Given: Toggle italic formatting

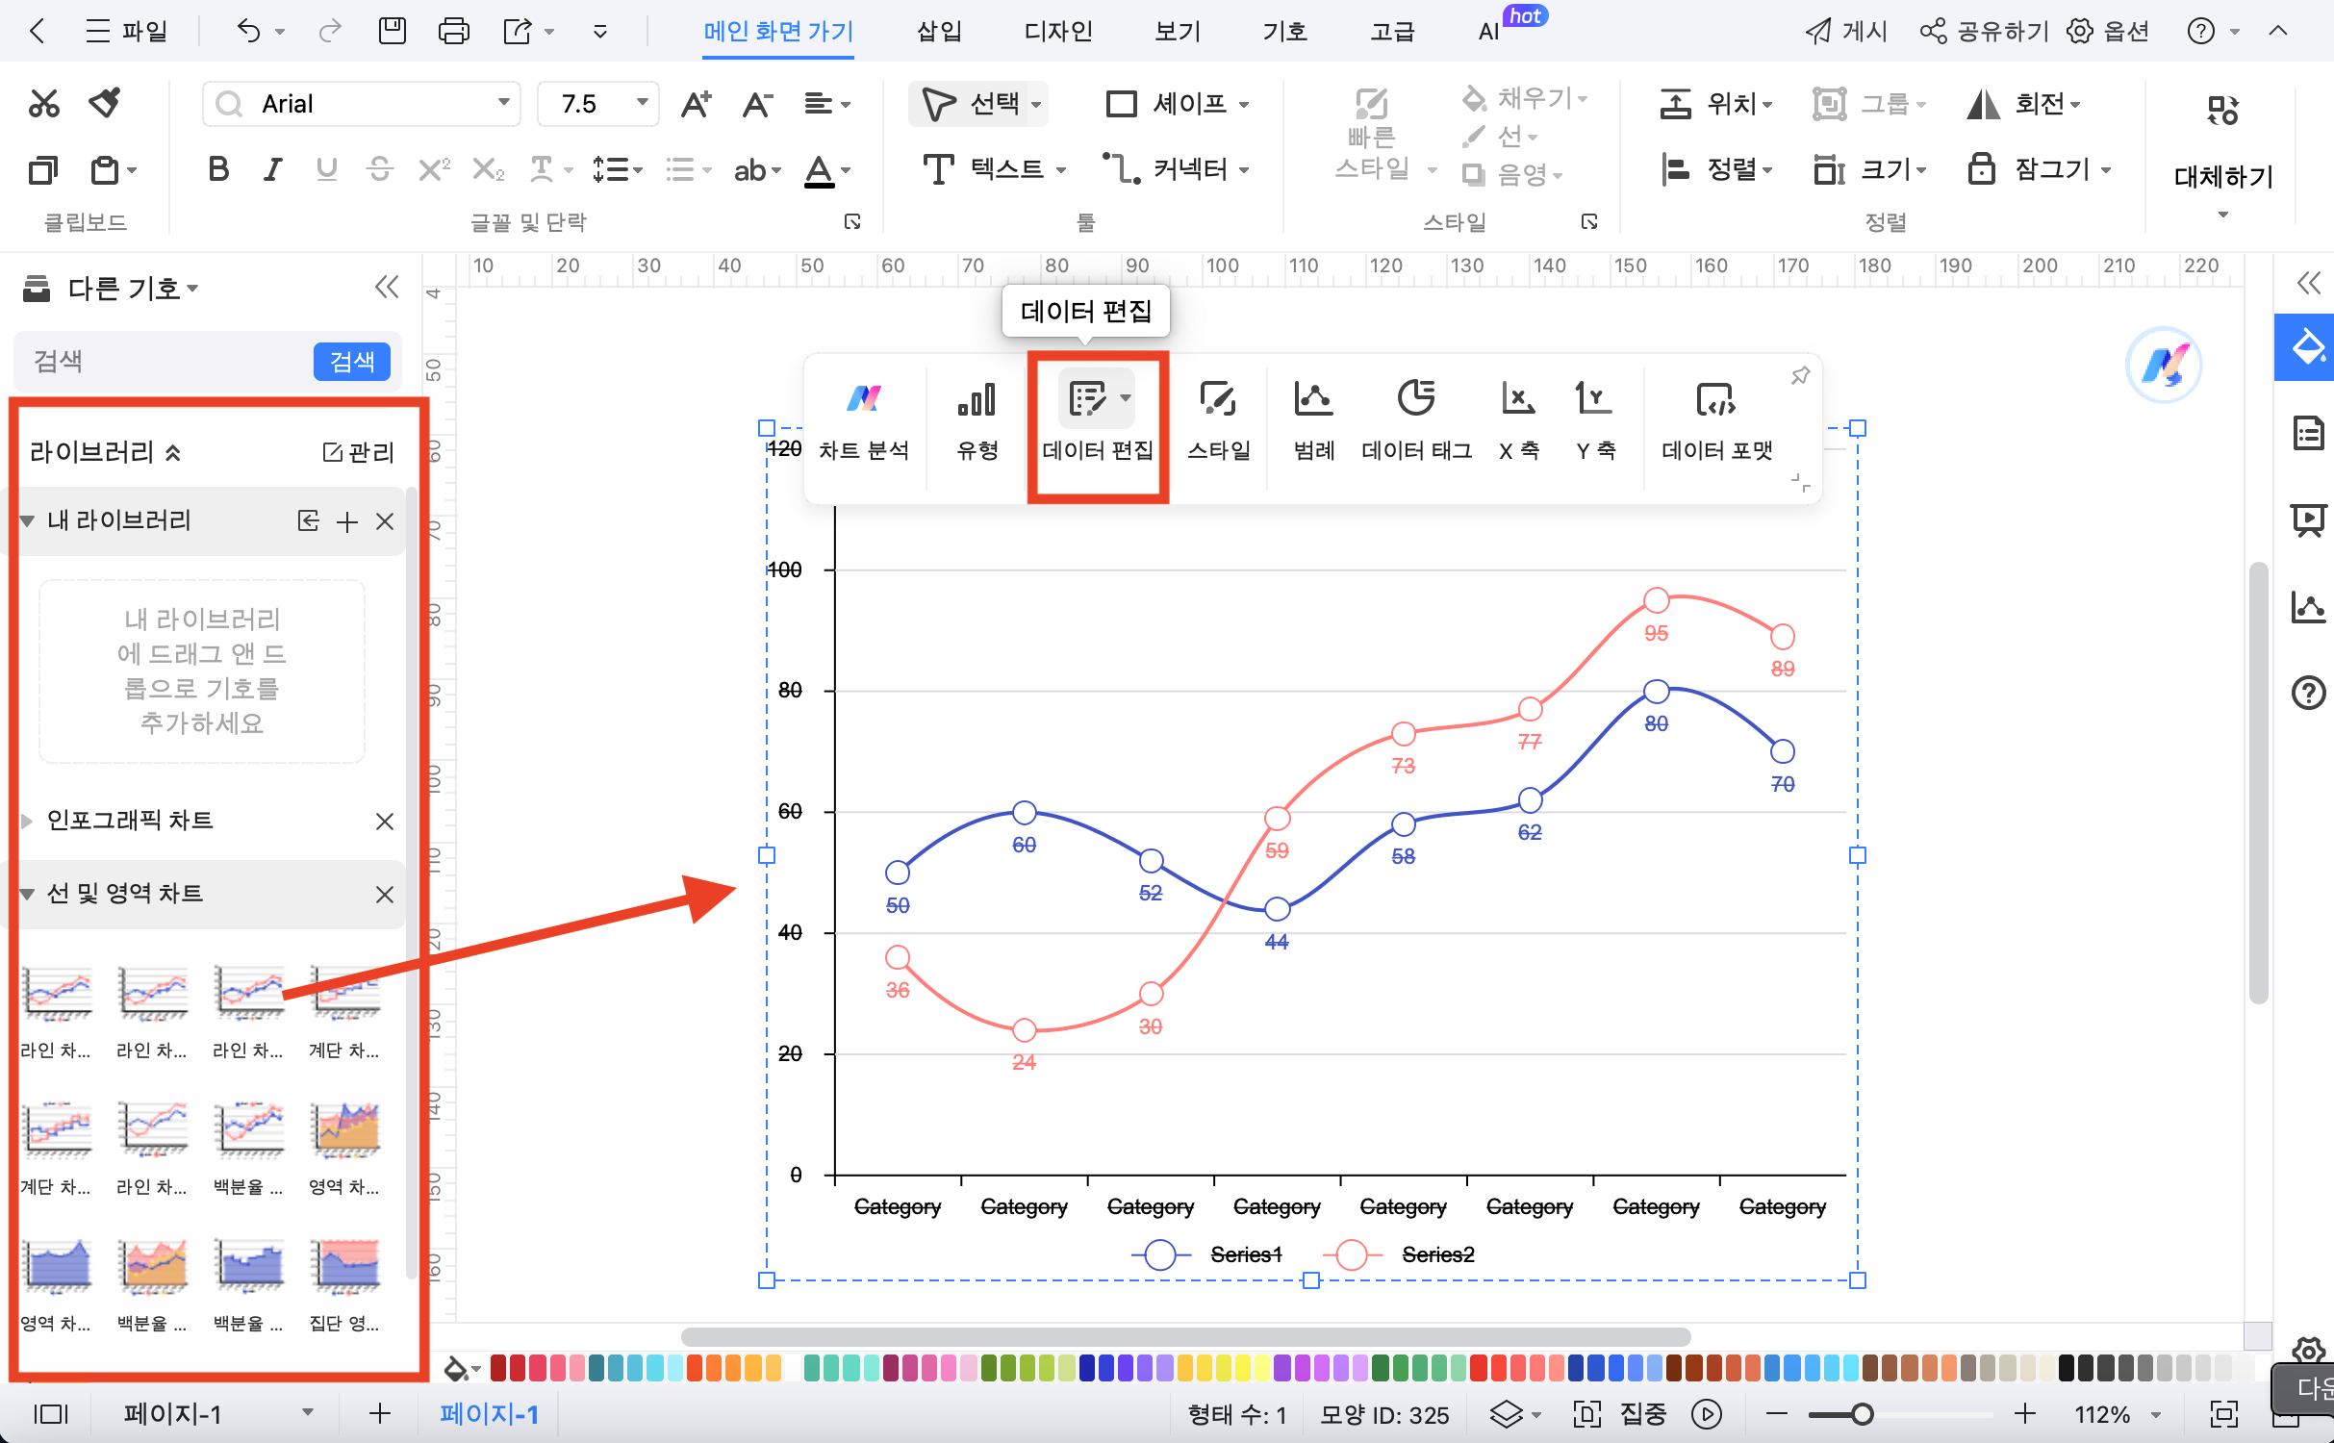Looking at the screenshot, I should tap(273, 169).
